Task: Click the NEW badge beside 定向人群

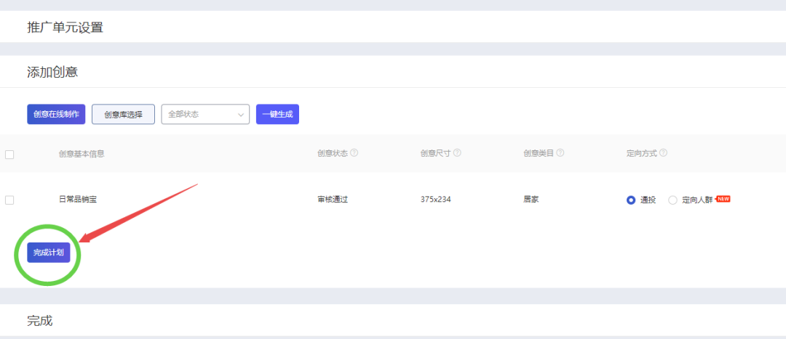Action: coord(723,198)
